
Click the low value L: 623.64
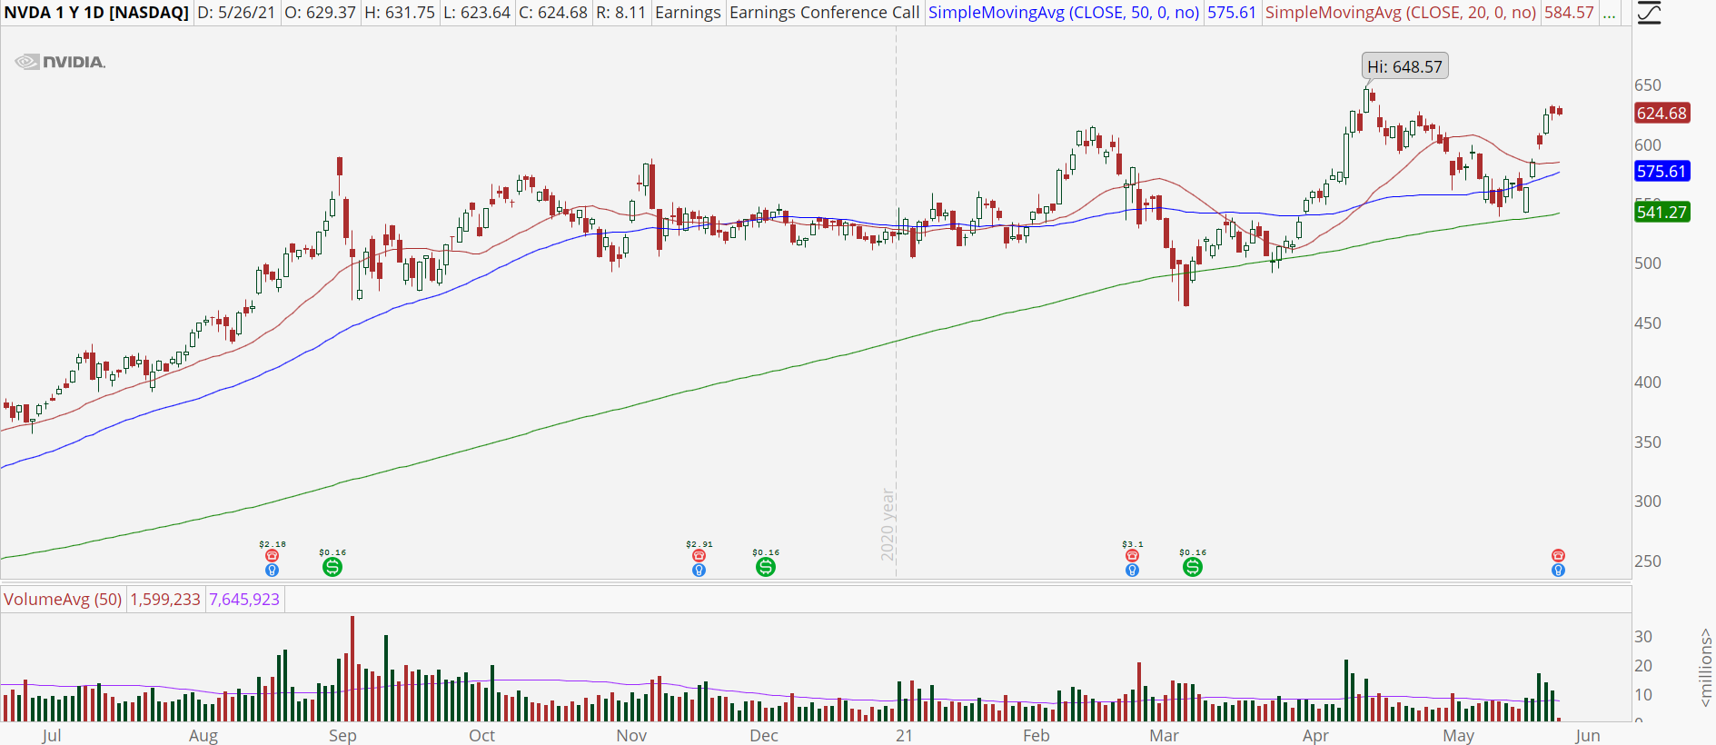pyautogui.click(x=477, y=13)
